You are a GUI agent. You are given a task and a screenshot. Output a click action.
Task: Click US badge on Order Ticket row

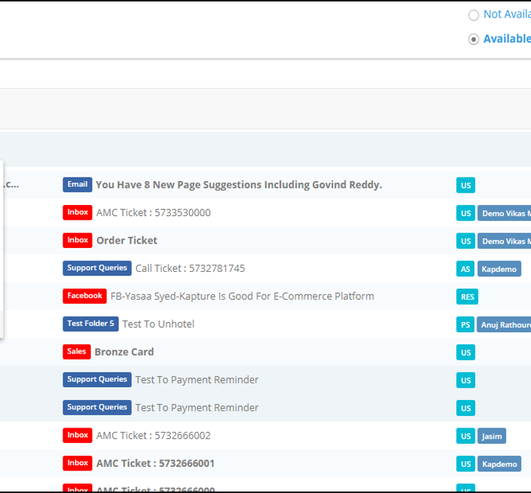pos(466,241)
